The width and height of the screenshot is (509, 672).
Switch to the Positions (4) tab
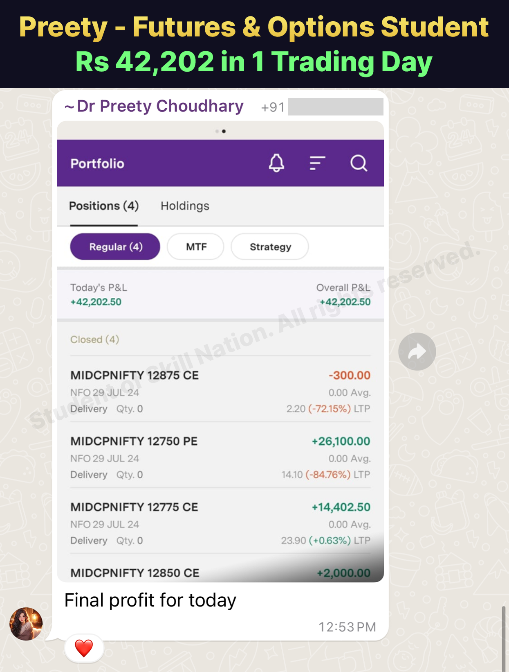coord(104,206)
